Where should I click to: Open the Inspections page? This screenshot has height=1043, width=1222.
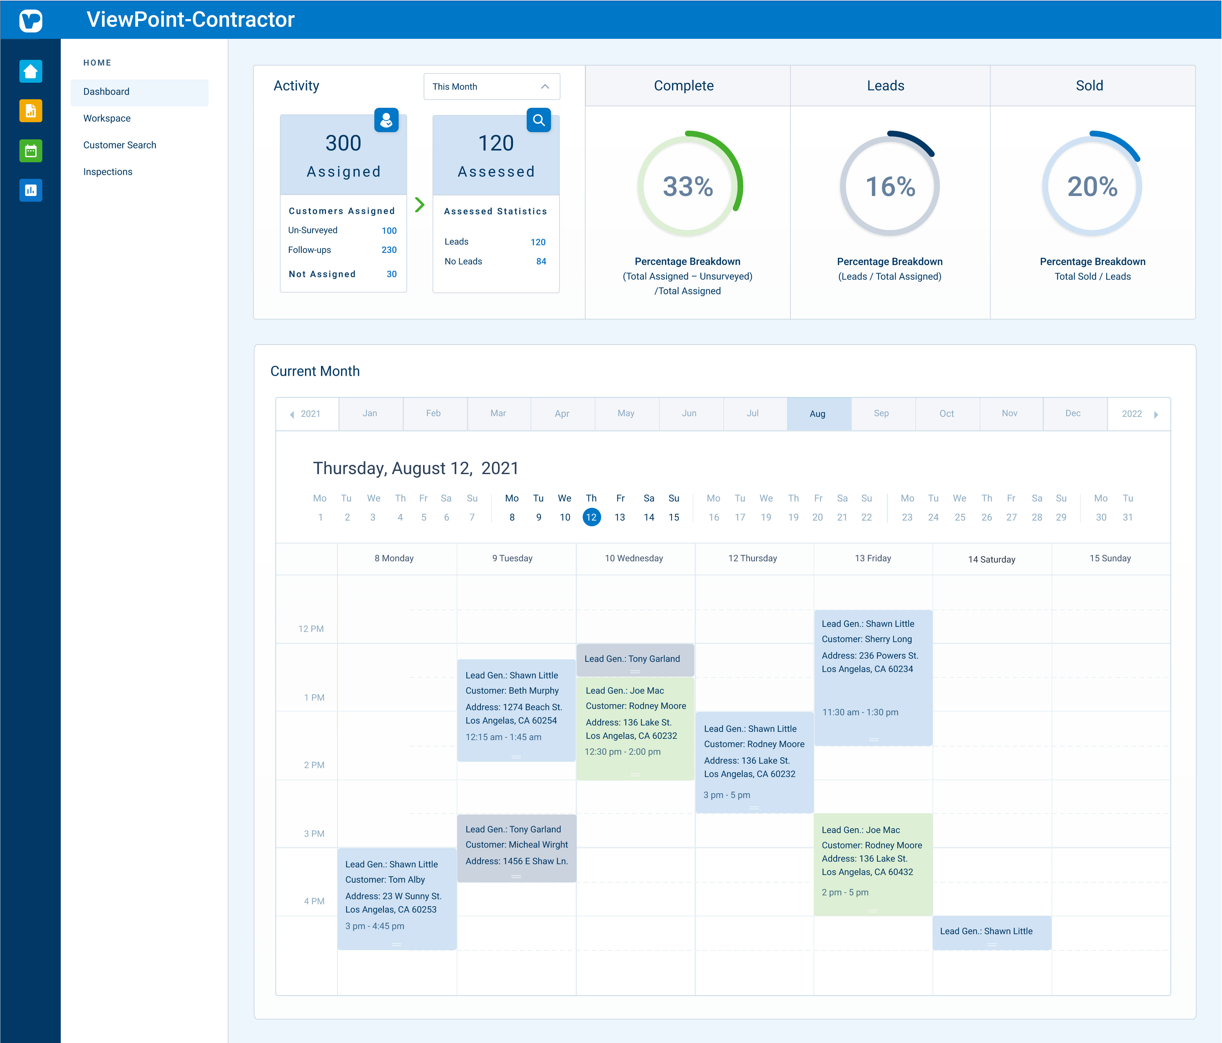[x=108, y=172]
